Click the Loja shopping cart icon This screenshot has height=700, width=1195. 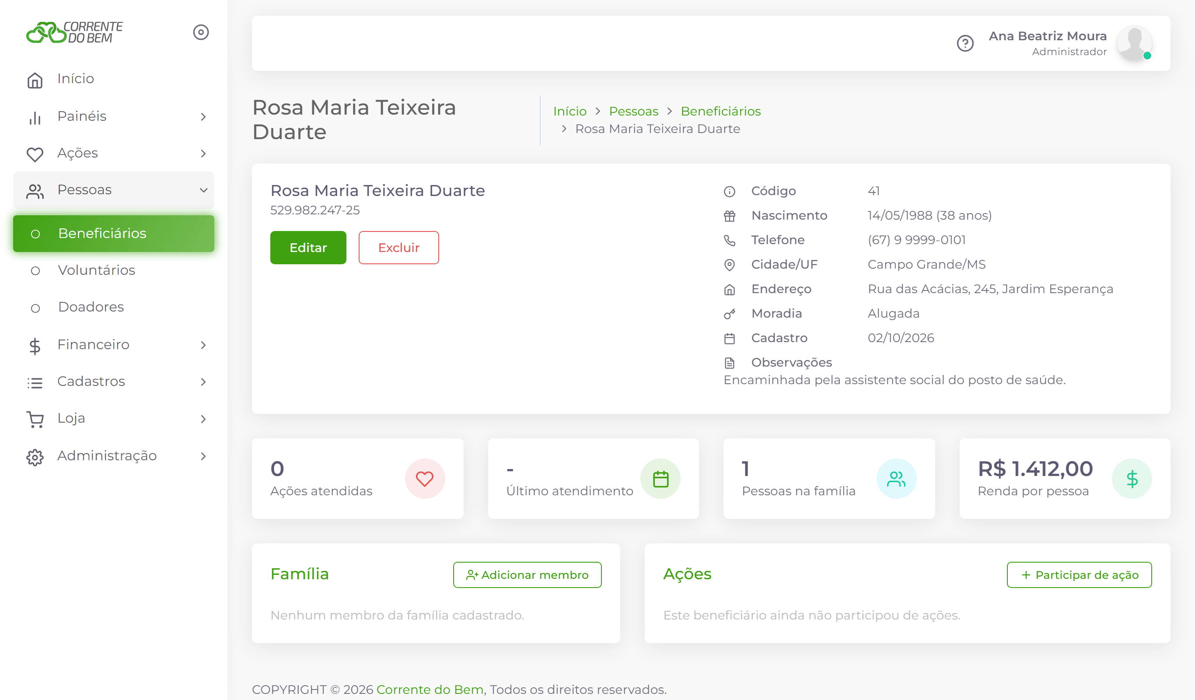click(x=35, y=419)
